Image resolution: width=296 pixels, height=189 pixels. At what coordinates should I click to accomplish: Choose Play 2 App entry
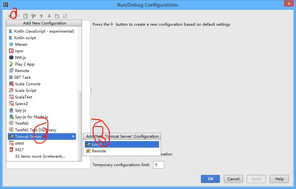click(42, 64)
